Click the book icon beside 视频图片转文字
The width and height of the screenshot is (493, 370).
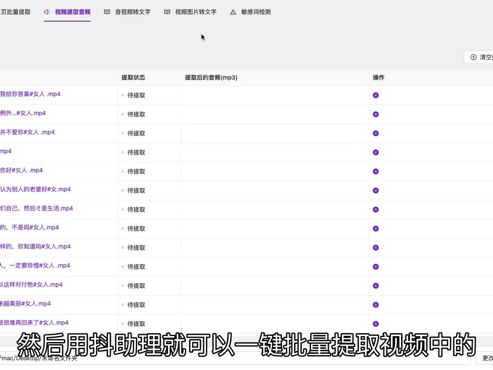tap(167, 12)
